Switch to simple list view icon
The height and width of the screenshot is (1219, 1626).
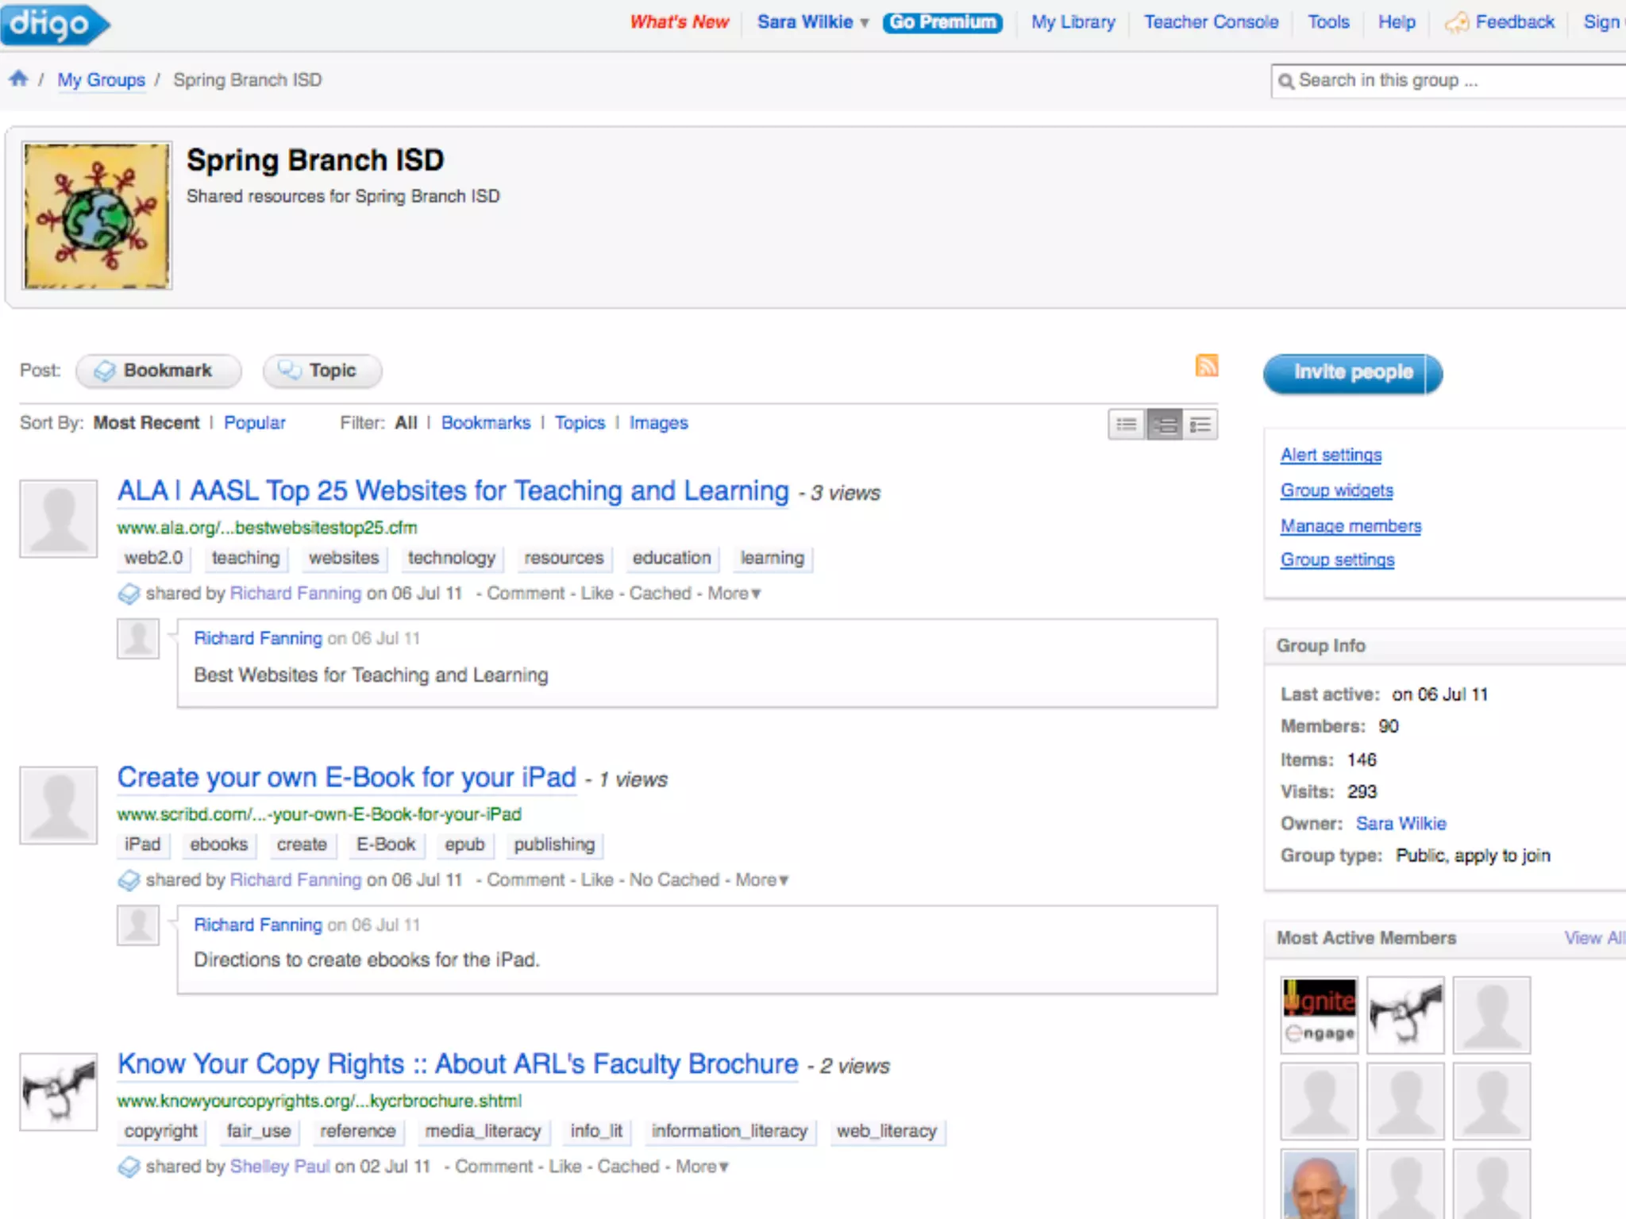coord(1126,425)
